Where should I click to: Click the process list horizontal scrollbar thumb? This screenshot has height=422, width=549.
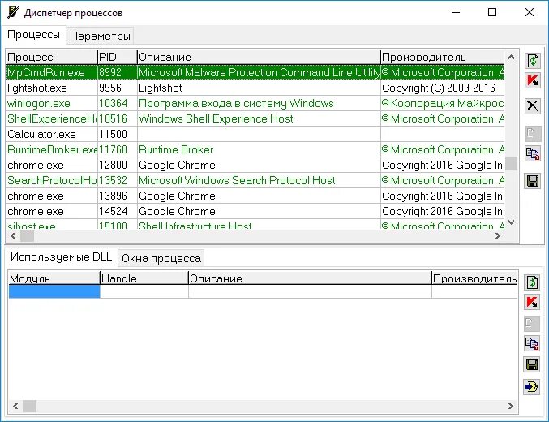pyautogui.click(x=27, y=236)
